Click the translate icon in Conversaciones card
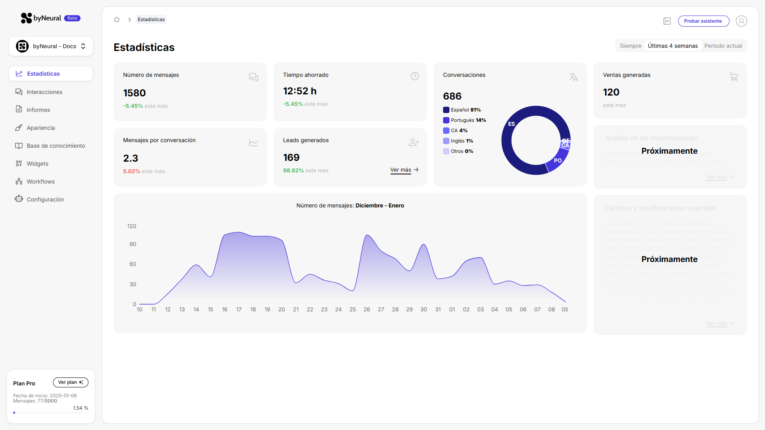Screen dimensions: 765x430 573,77
